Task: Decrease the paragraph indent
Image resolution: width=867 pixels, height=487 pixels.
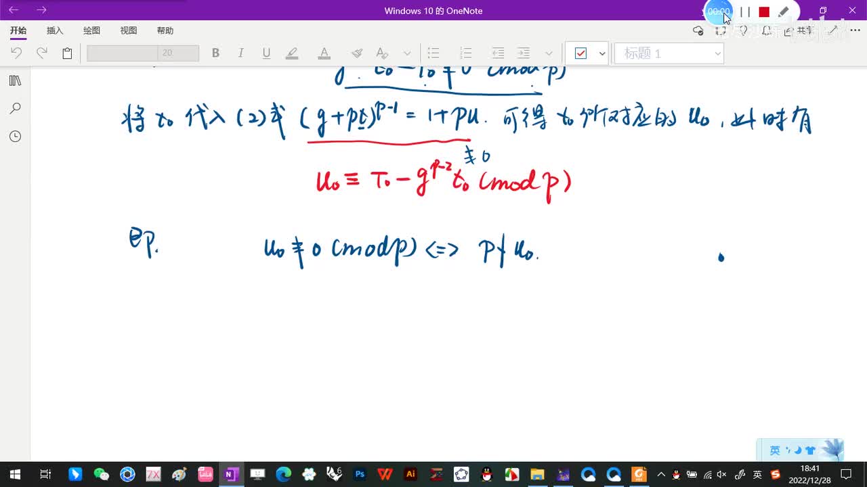Action: [498, 53]
